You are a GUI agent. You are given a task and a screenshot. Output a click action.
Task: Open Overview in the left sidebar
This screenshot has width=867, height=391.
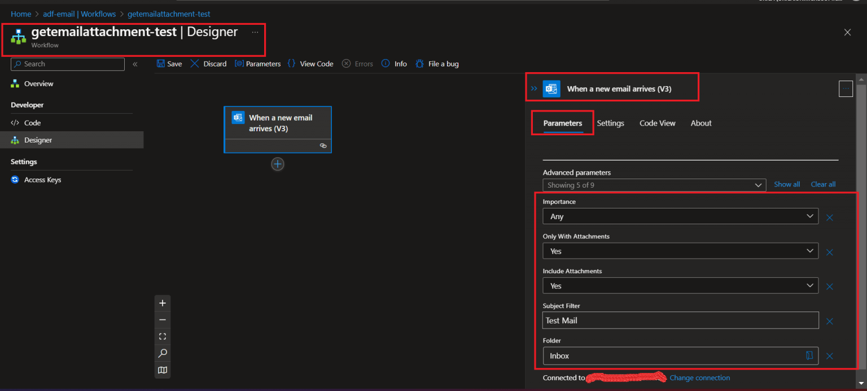point(72,83)
